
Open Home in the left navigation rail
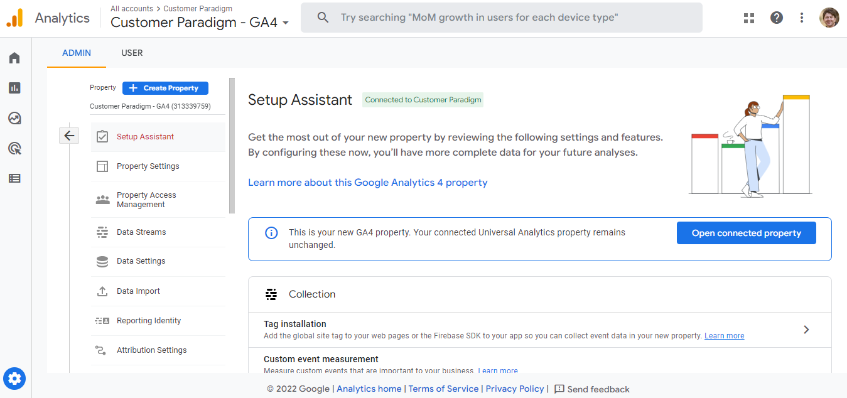coord(14,57)
